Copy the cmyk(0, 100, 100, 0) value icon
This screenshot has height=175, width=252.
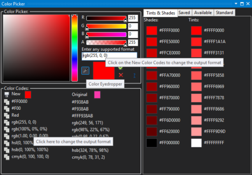7,157
